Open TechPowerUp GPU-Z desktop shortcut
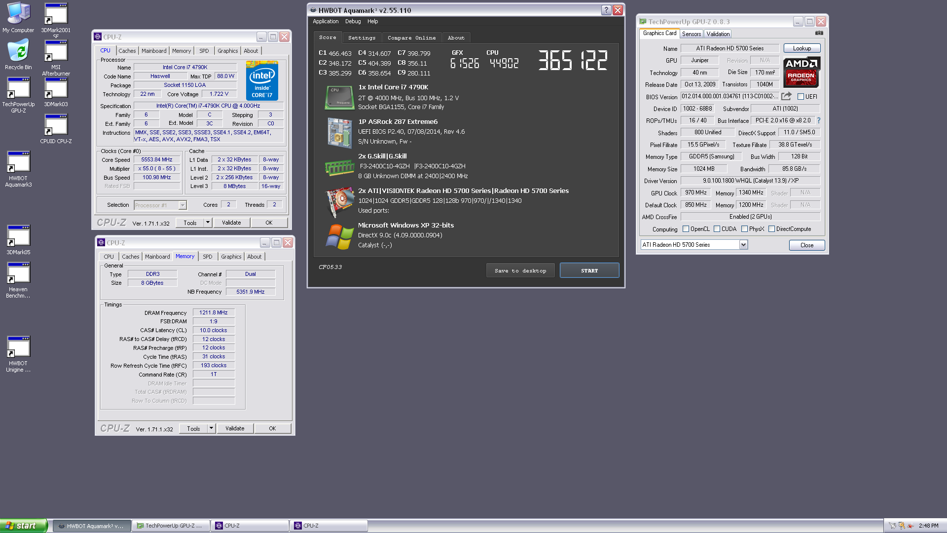This screenshot has height=533, width=947. tap(18, 95)
